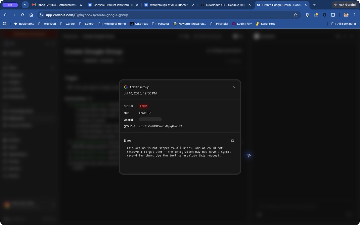Click the extension icon with orange badge
360x225 pixels.
coord(316,15)
